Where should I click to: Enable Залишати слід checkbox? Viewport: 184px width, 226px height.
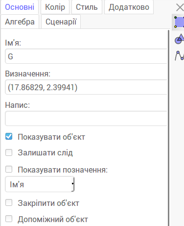click(9, 152)
